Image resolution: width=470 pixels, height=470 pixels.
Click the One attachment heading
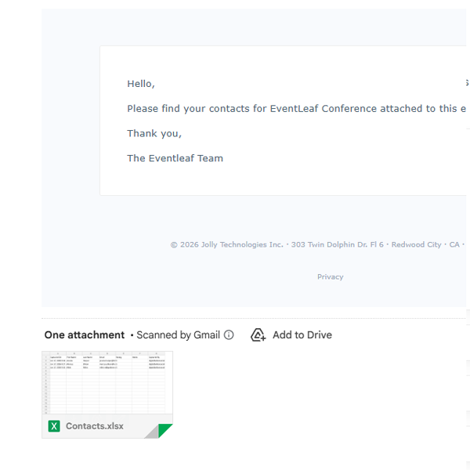click(85, 334)
